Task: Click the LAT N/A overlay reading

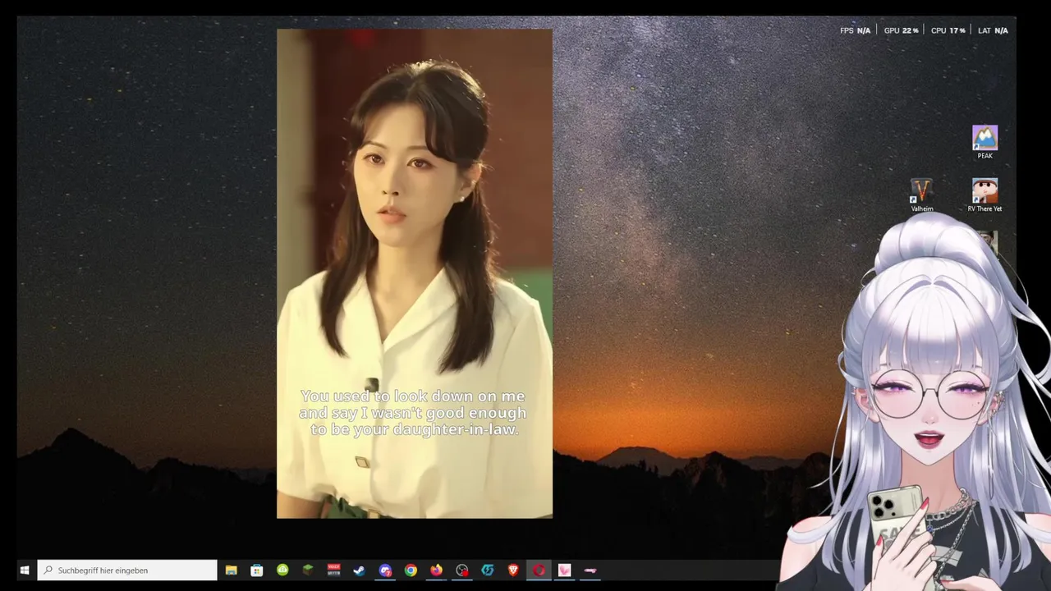Action: (x=993, y=30)
